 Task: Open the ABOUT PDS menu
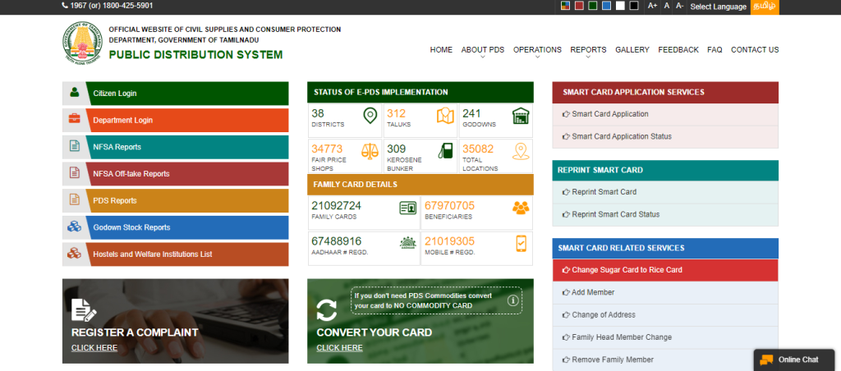483,50
